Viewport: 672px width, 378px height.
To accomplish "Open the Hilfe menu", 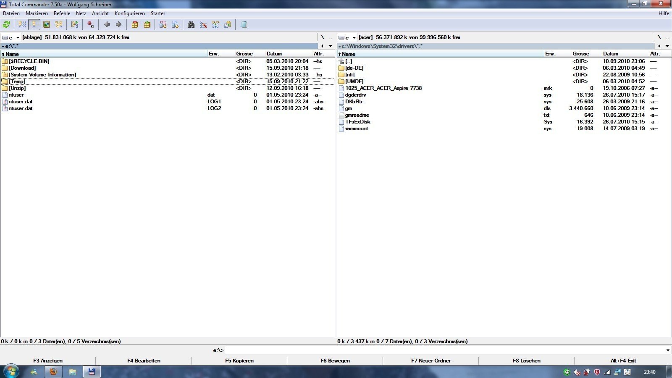I will [664, 13].
